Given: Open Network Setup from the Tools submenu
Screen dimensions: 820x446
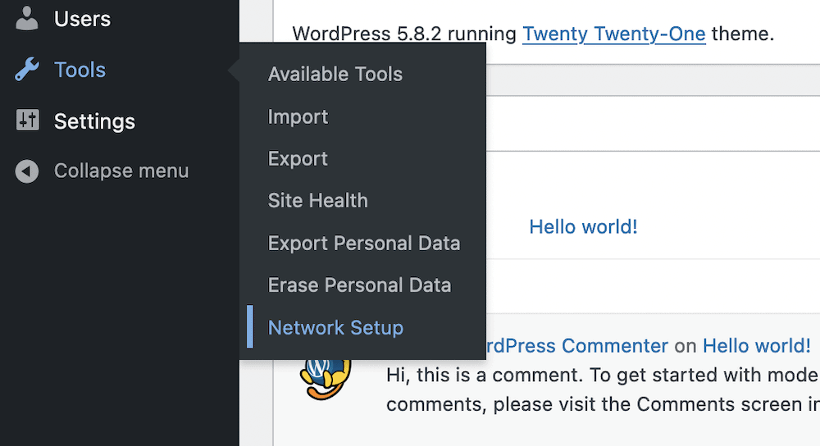Looking at the screenshot, I should (x=335, y=328).
